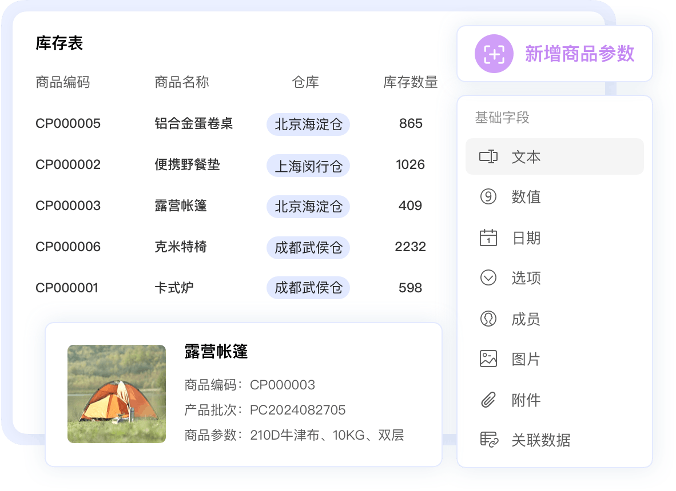The image size is (676, 491).
Task: Click the 库存表 table title
Action: [x=59, y=43]
